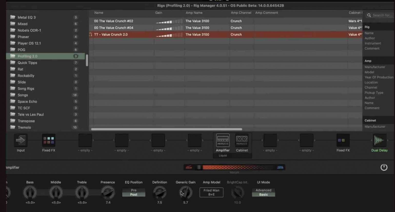
Task: Select the Input block in the signal chain
Action: click(20, 140)
